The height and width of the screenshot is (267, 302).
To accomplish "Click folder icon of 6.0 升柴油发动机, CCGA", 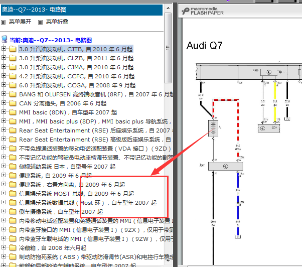I will [13, 85].
